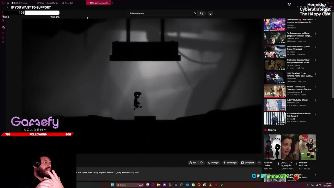Clear the YouTube search box with X
This screenshot has height=188, width=334.
pyautogui.click(x=195, y=13)
